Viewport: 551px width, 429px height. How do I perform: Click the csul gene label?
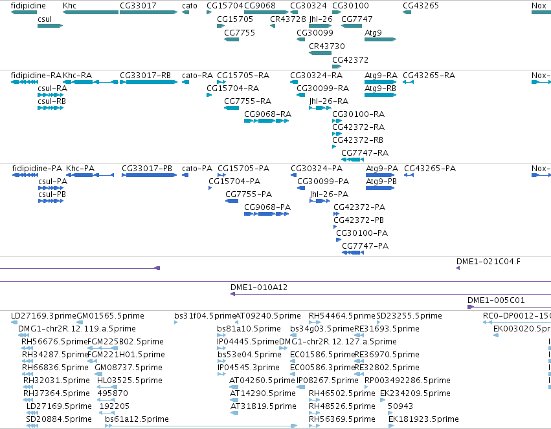coord(45,19)
